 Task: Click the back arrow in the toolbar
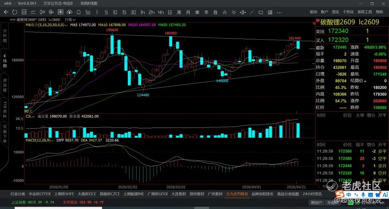(x=6, y=12)
